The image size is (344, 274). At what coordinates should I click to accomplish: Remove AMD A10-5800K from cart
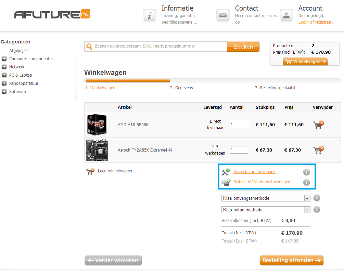(x=318, y=125)
